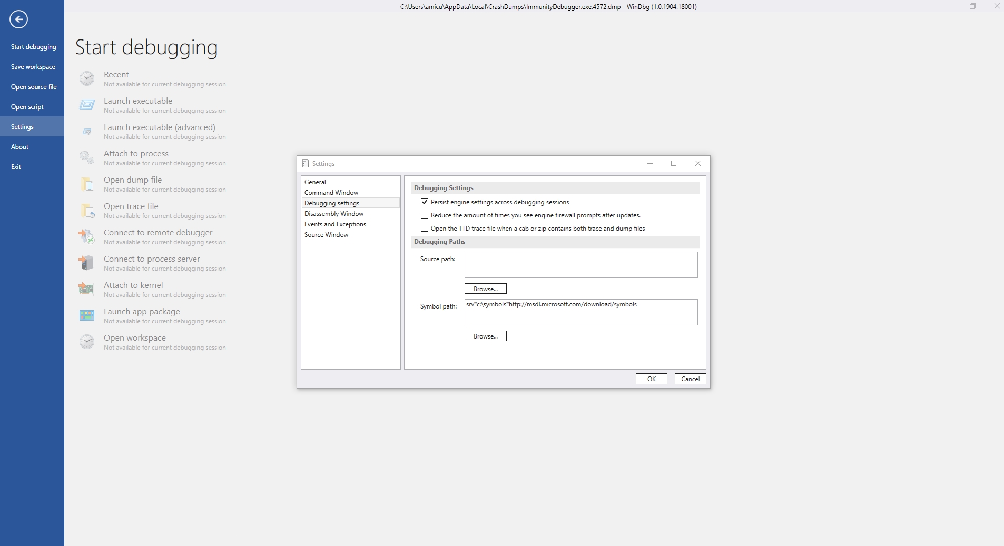Enable reducing engine firewall prompts after updates
The width and height of the screenshot is (1004, 546).
(425, 215)
